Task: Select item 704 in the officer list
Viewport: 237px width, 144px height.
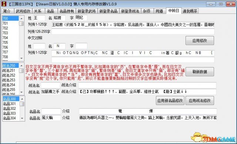Action: point(10,38)
